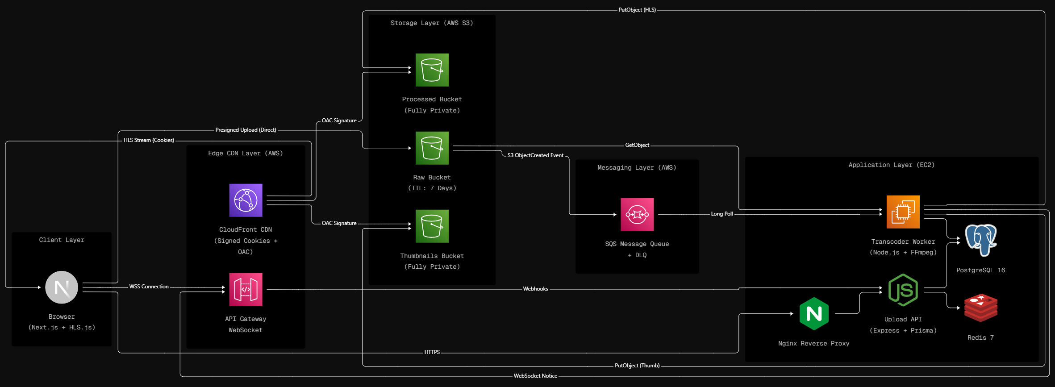Select the "Webhooks" edge label
1055x387 pixels.
pos(535,289)
